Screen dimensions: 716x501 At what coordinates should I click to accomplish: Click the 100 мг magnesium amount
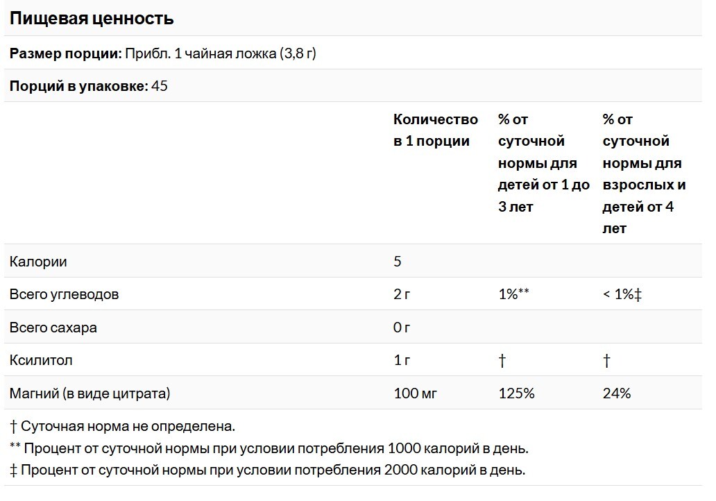point(416,393)
